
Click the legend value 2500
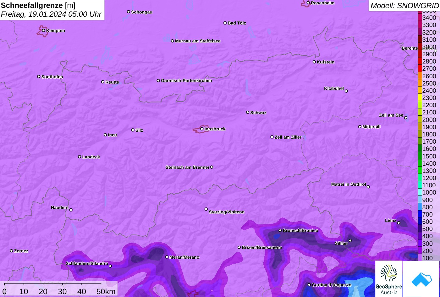(429, 83)
